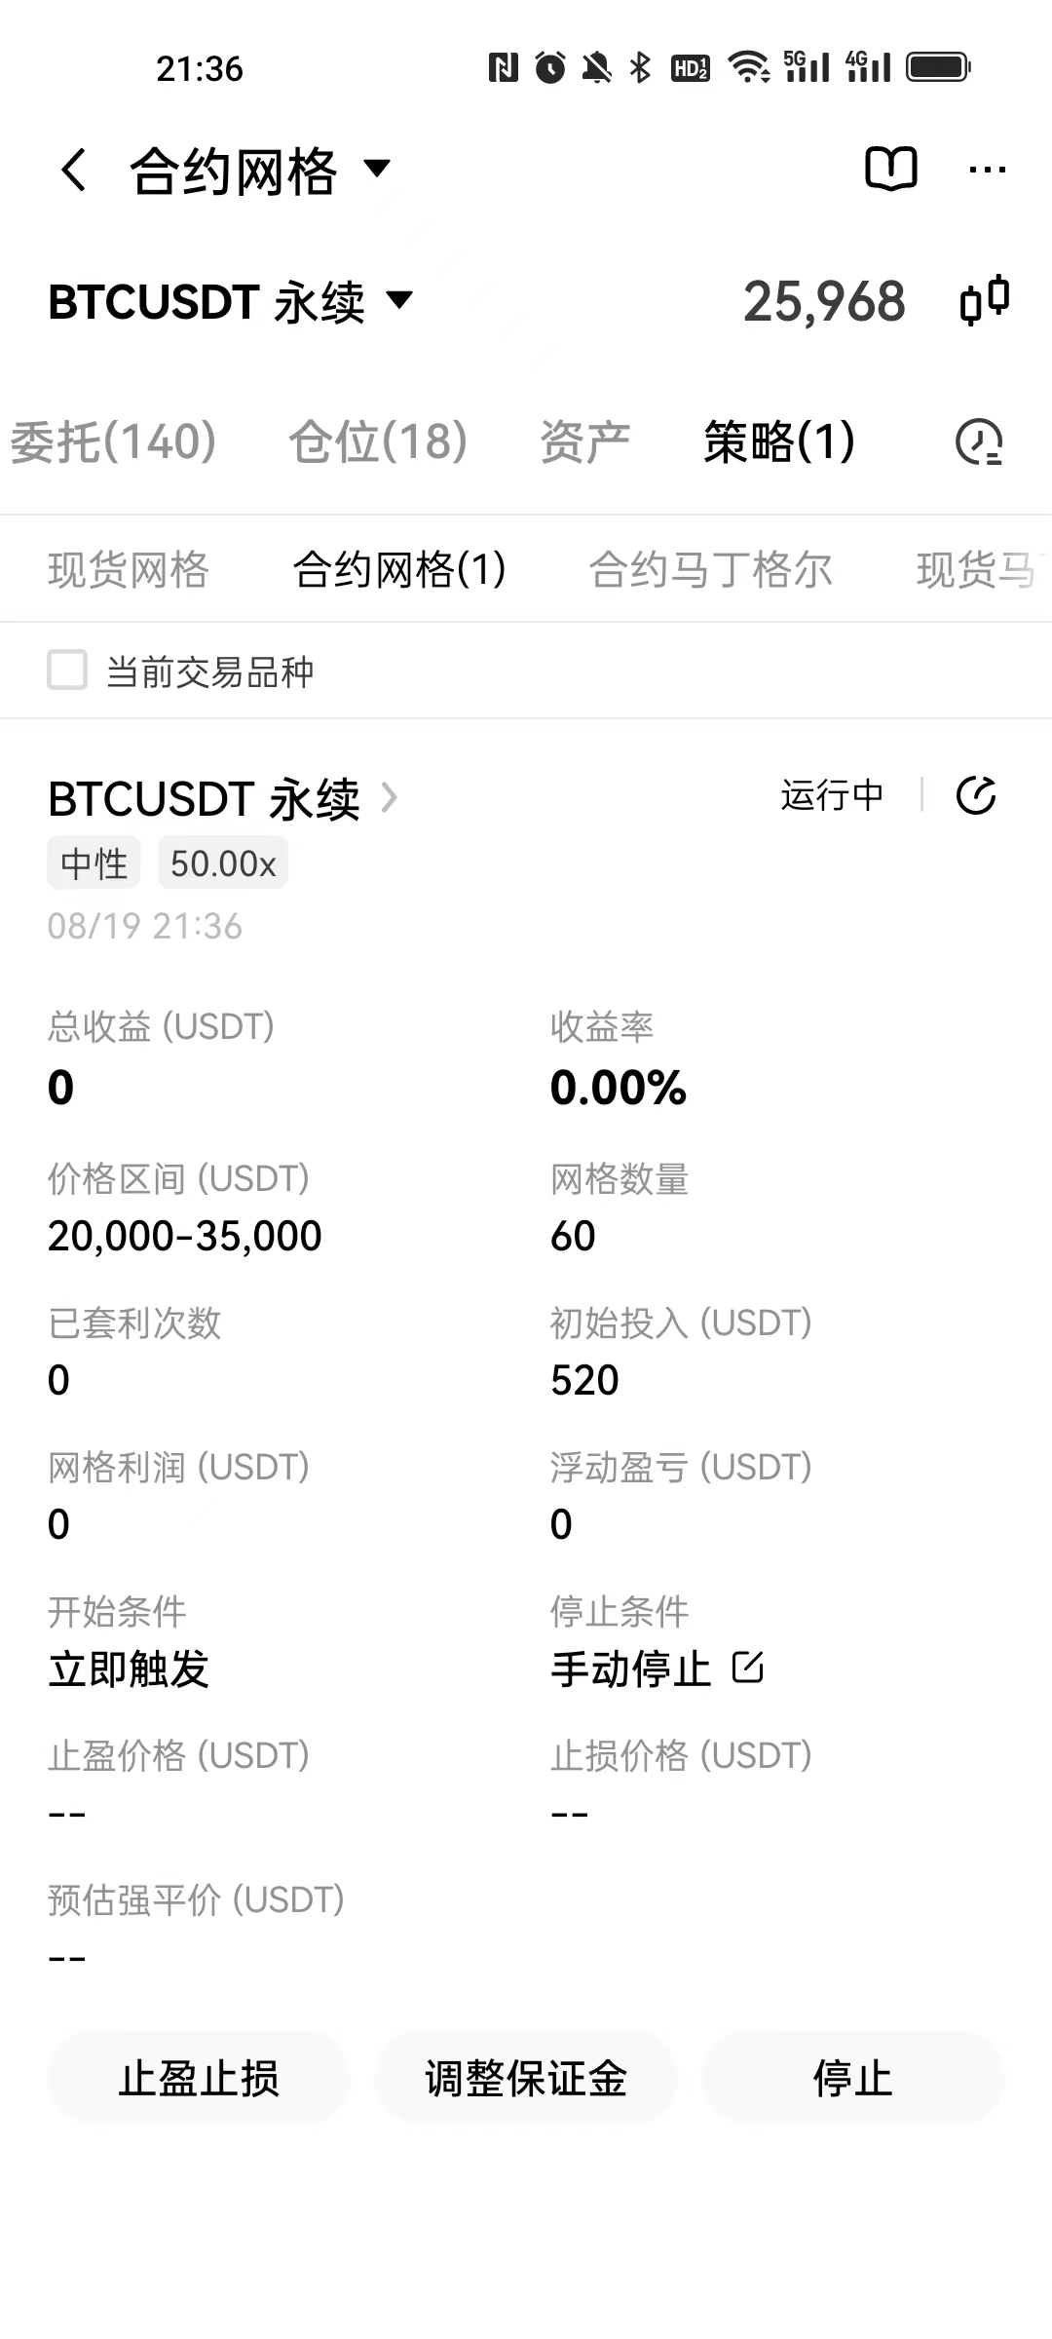Edit stop condition via pencil icon
Viewport: 1052px width, 2339px height.
click(748, 1668)
